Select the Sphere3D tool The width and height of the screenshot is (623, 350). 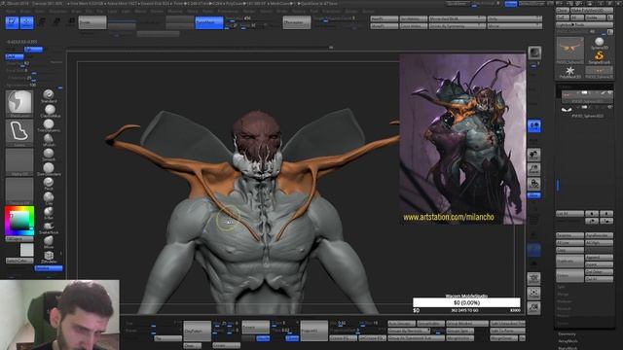tap(600, 43)
